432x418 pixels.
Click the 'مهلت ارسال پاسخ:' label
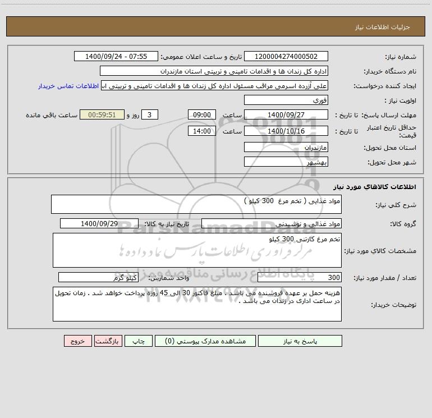389,115
